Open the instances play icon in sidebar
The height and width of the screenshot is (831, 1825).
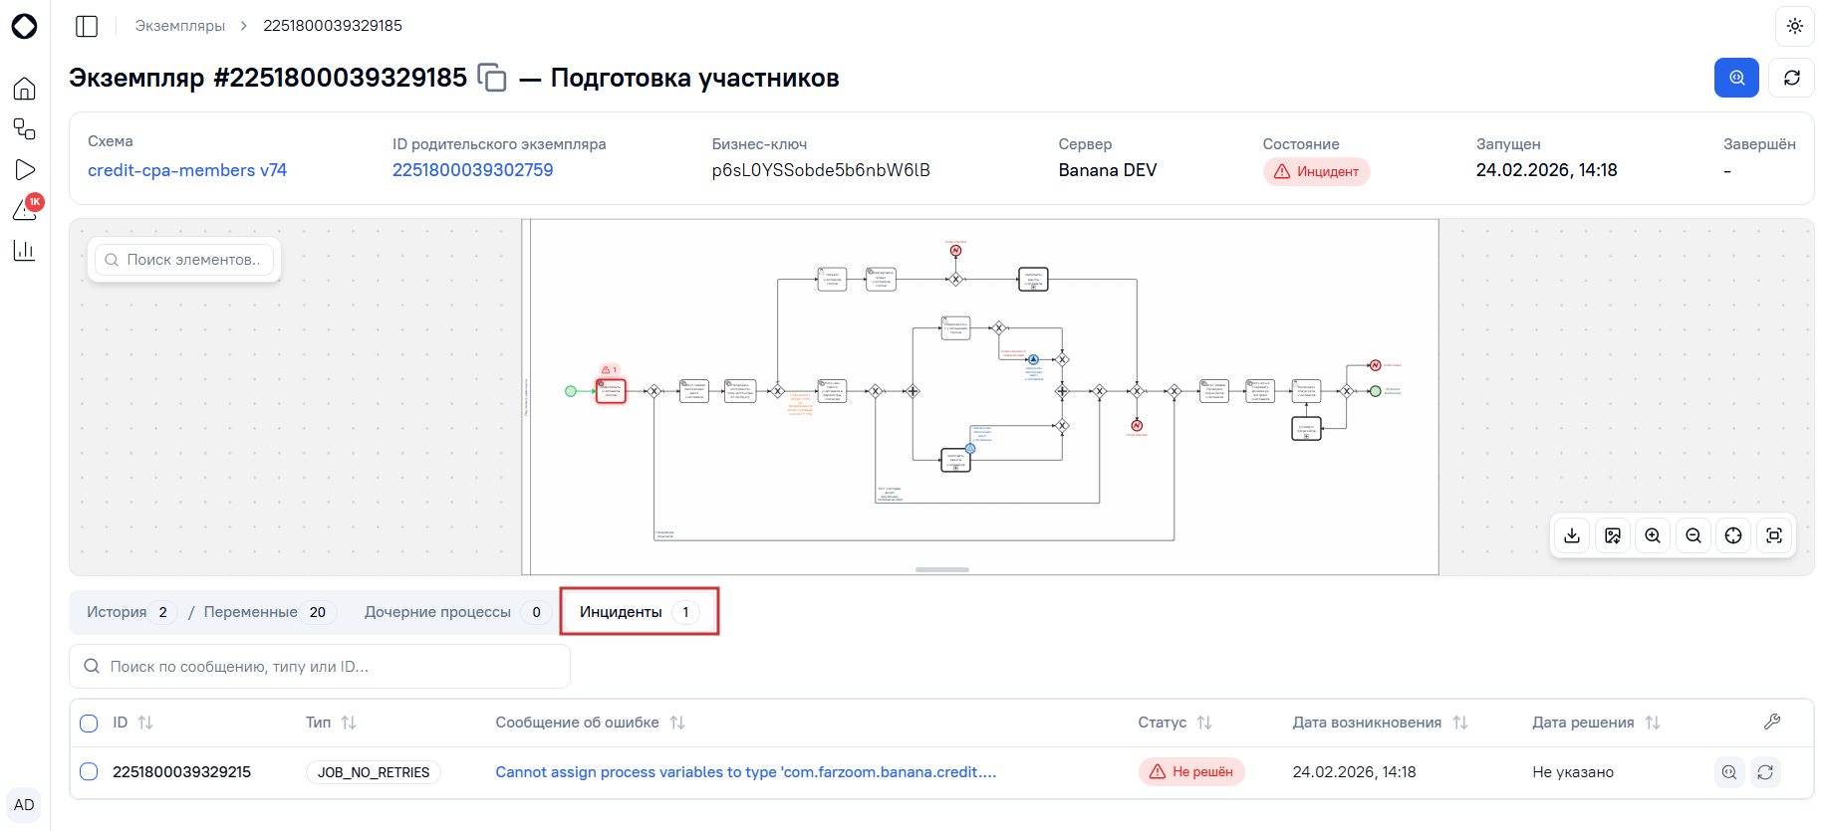point(24,170)
